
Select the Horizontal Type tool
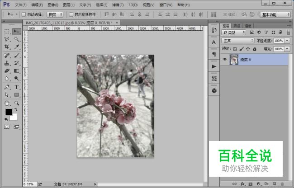(16, 87)
